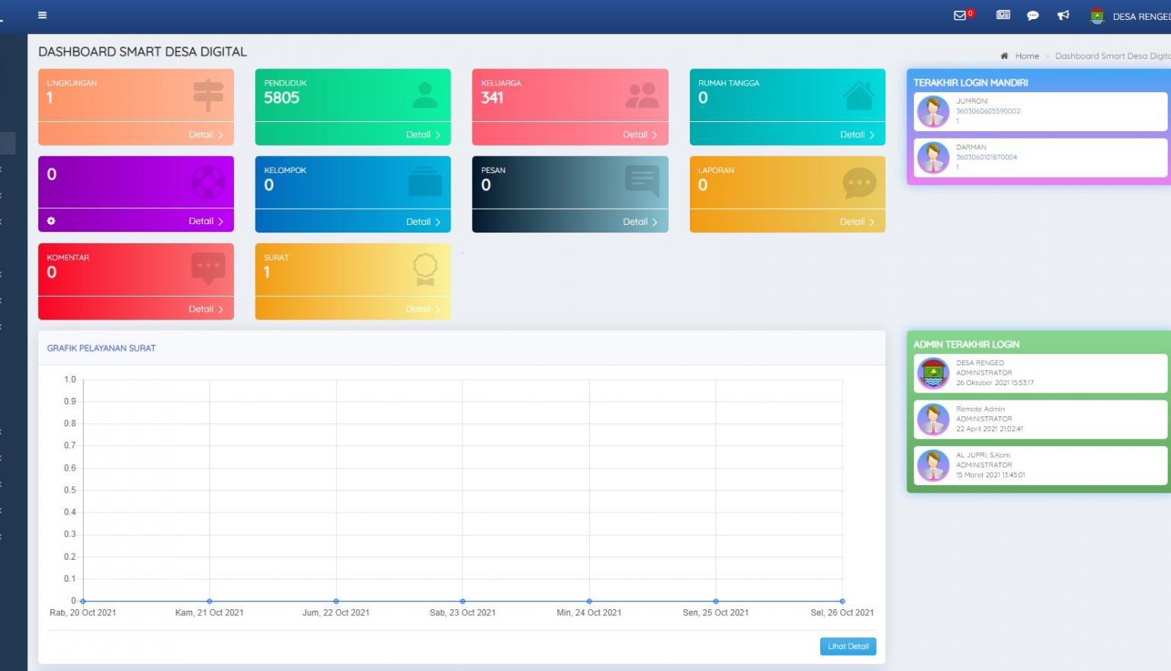
Task: Open the chat bubble icon in header
Action: [1033, 15]
